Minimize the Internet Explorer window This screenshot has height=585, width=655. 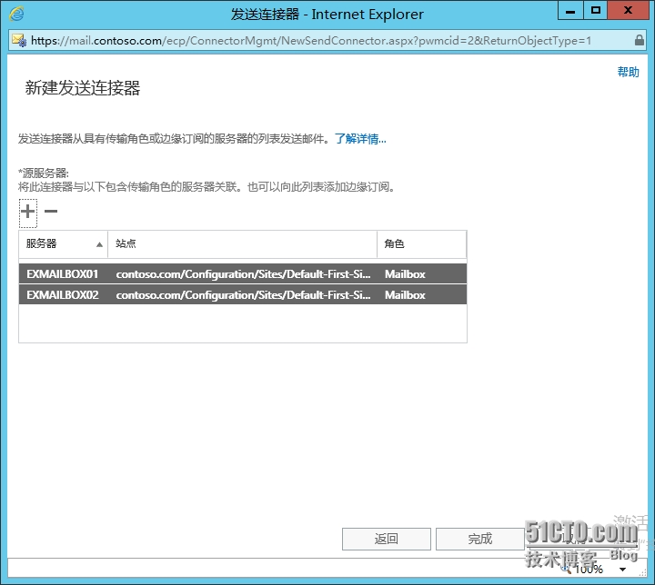(x=569, y=12)
